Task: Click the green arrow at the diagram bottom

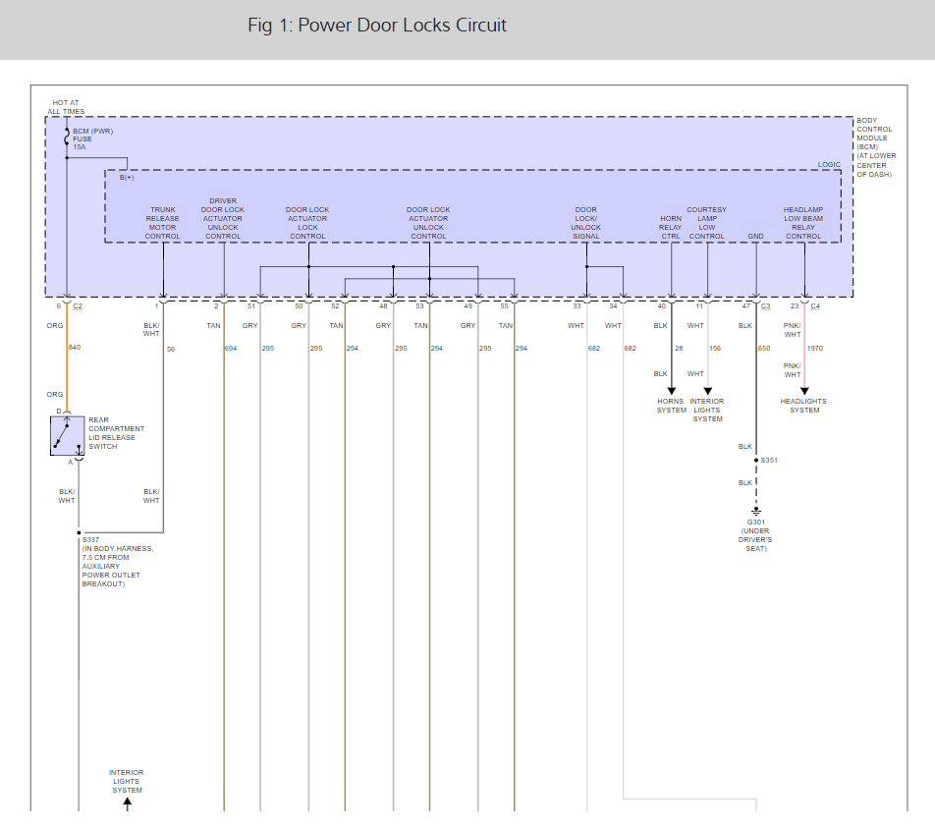Action: 127,804
